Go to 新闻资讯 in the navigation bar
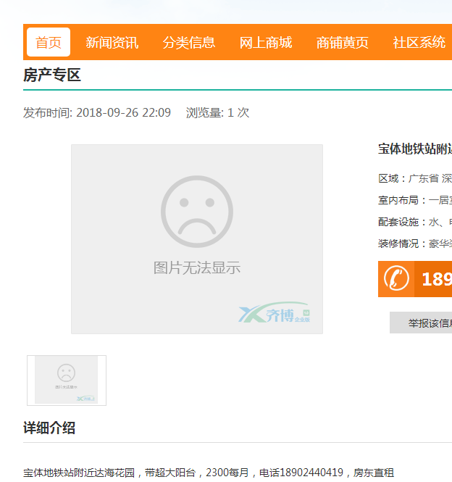This screenshot has height=482, width=452. pos(112,42)
